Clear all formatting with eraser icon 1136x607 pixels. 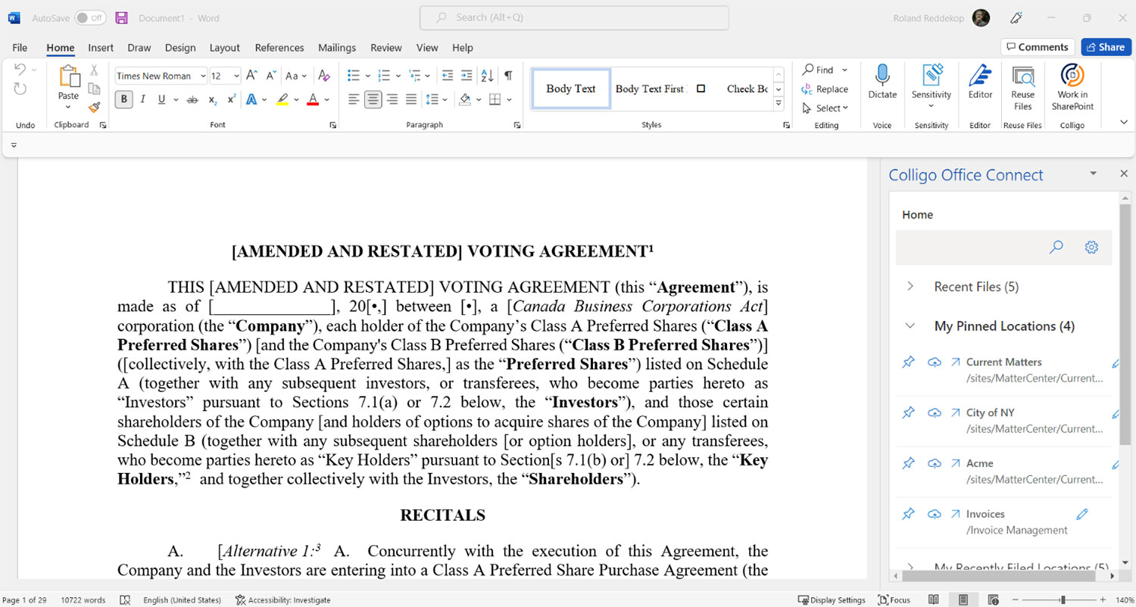(324, 76)
